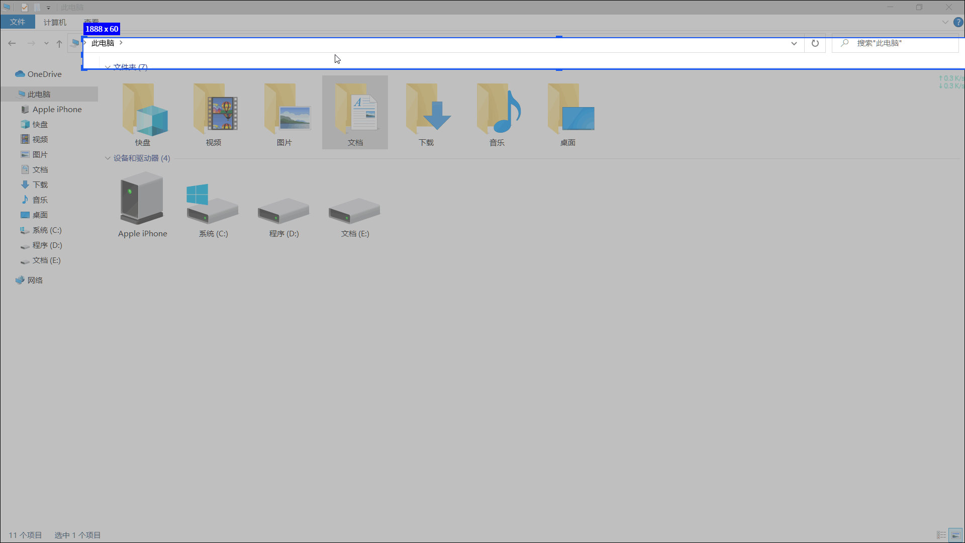Select OneDrive in the navigation pane
Image resolution: width=965 pixels, height=543 pixels.
point(44,74)
